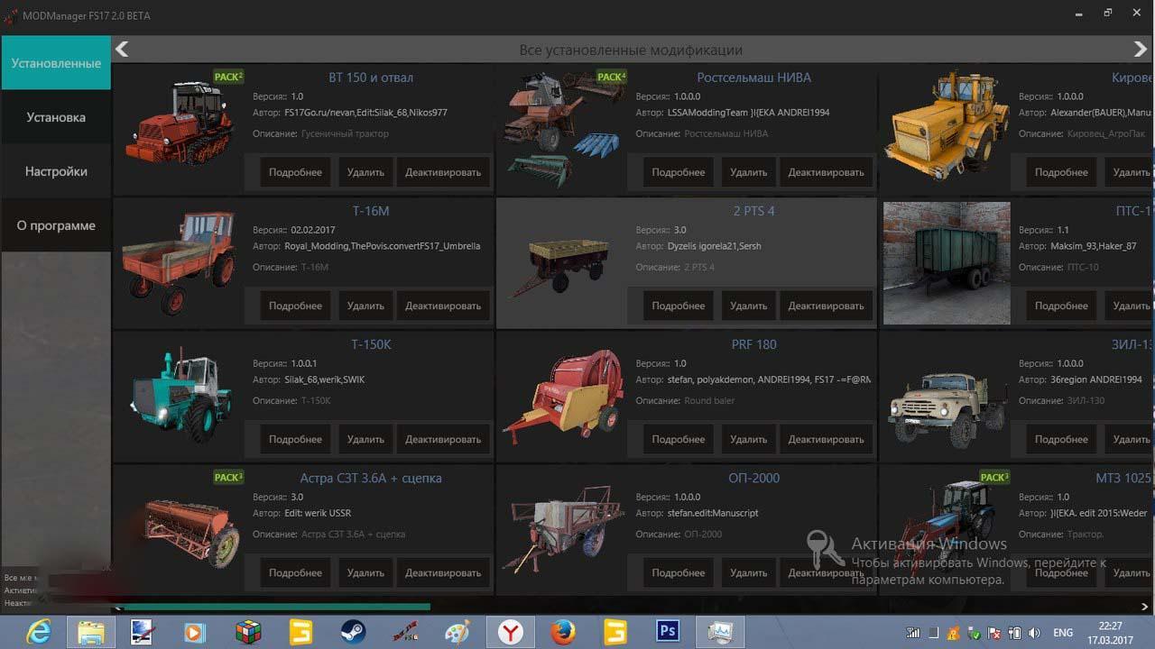Click the left arrow in the header bar
This screenshot has width=1155, height=649.
tap(123, 50)
